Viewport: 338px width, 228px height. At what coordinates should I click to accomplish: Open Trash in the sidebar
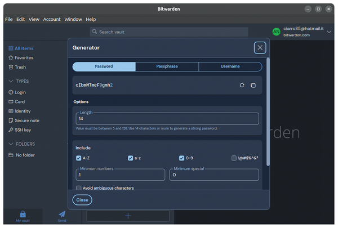[20, 67]
